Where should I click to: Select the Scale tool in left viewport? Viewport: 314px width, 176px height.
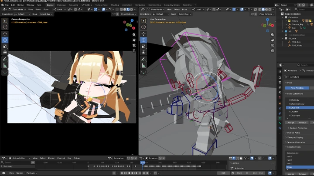pos(5,46)
